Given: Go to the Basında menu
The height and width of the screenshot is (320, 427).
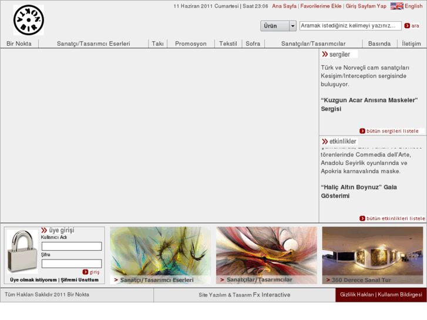Looking at the screenshot, I should click(x=379, y=43).
